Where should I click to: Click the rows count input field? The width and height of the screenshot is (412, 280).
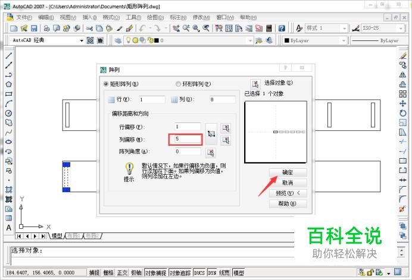152,100
